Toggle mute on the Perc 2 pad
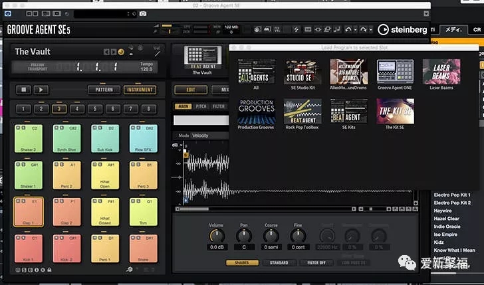Viewport: 484px width, 285px height. tap(57, 165)
